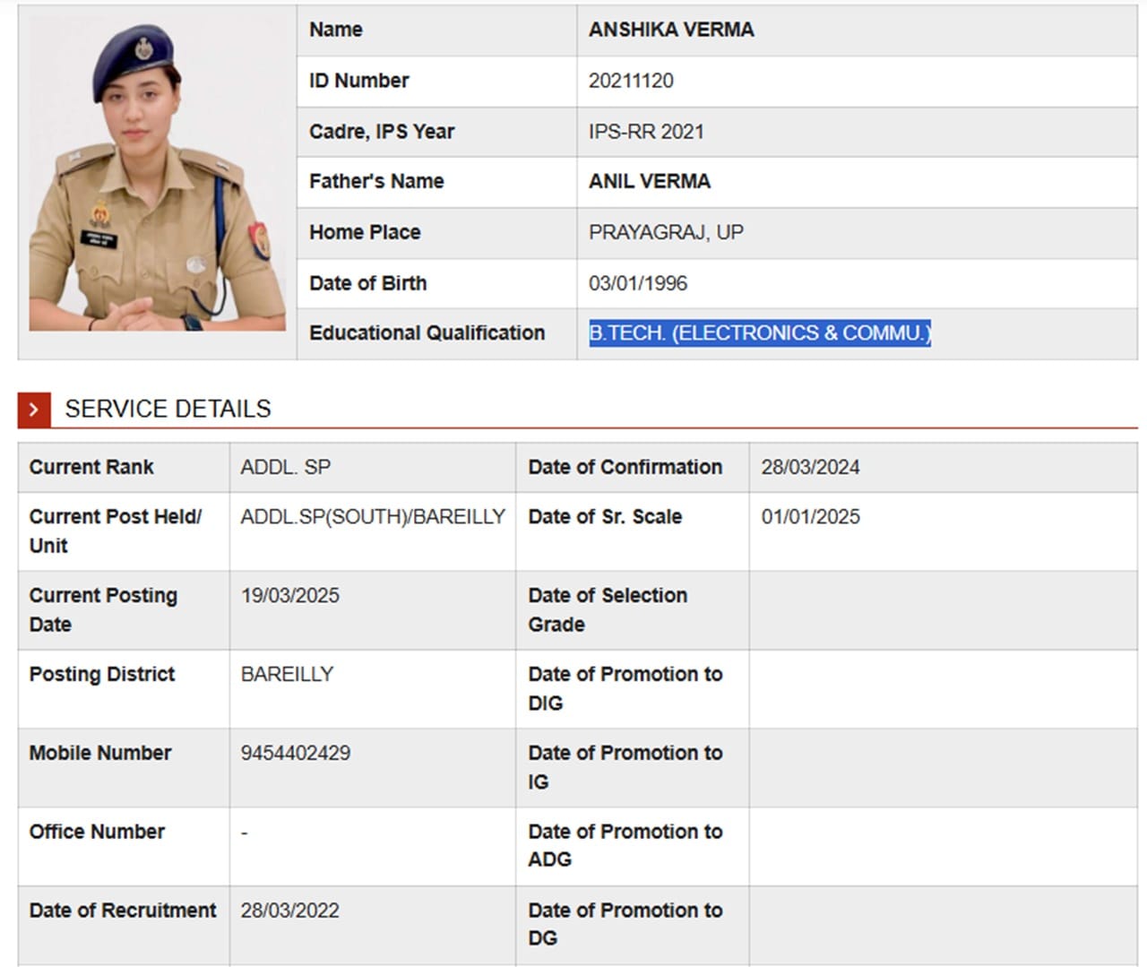Screen dimensions: 1147x967
Task: Click the Father's Name label
Action: click(376, 181)
